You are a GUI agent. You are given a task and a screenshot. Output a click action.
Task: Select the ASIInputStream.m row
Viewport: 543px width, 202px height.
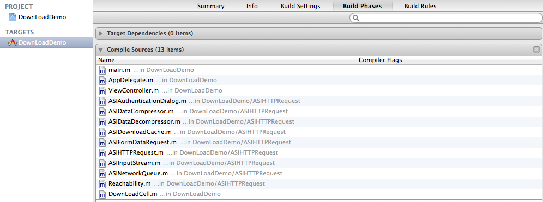click(x=318, y=163)
